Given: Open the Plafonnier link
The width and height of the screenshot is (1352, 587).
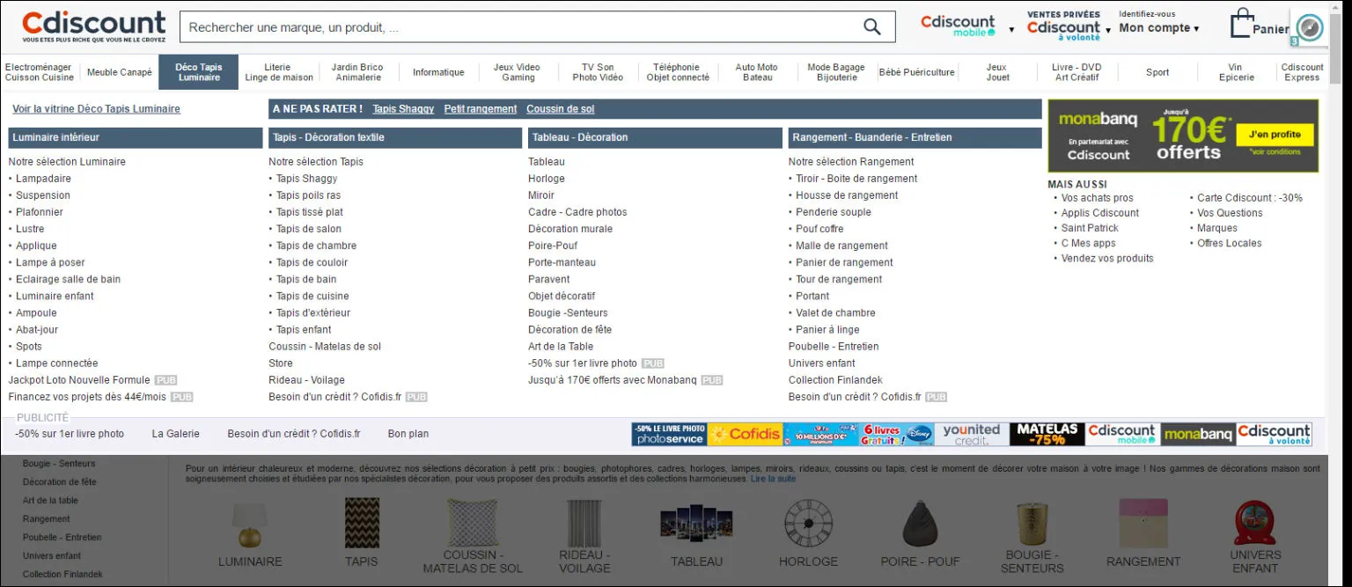Looking at the screenshot, I should click(x=40, y=212).
